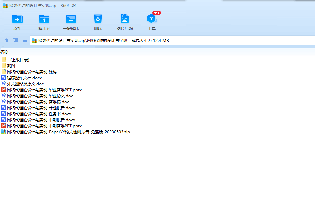Click the Word icon of 外文翻译及原文.doc
Image resolution: width=315 pixels, height=215 pixels.
(4, 84)
